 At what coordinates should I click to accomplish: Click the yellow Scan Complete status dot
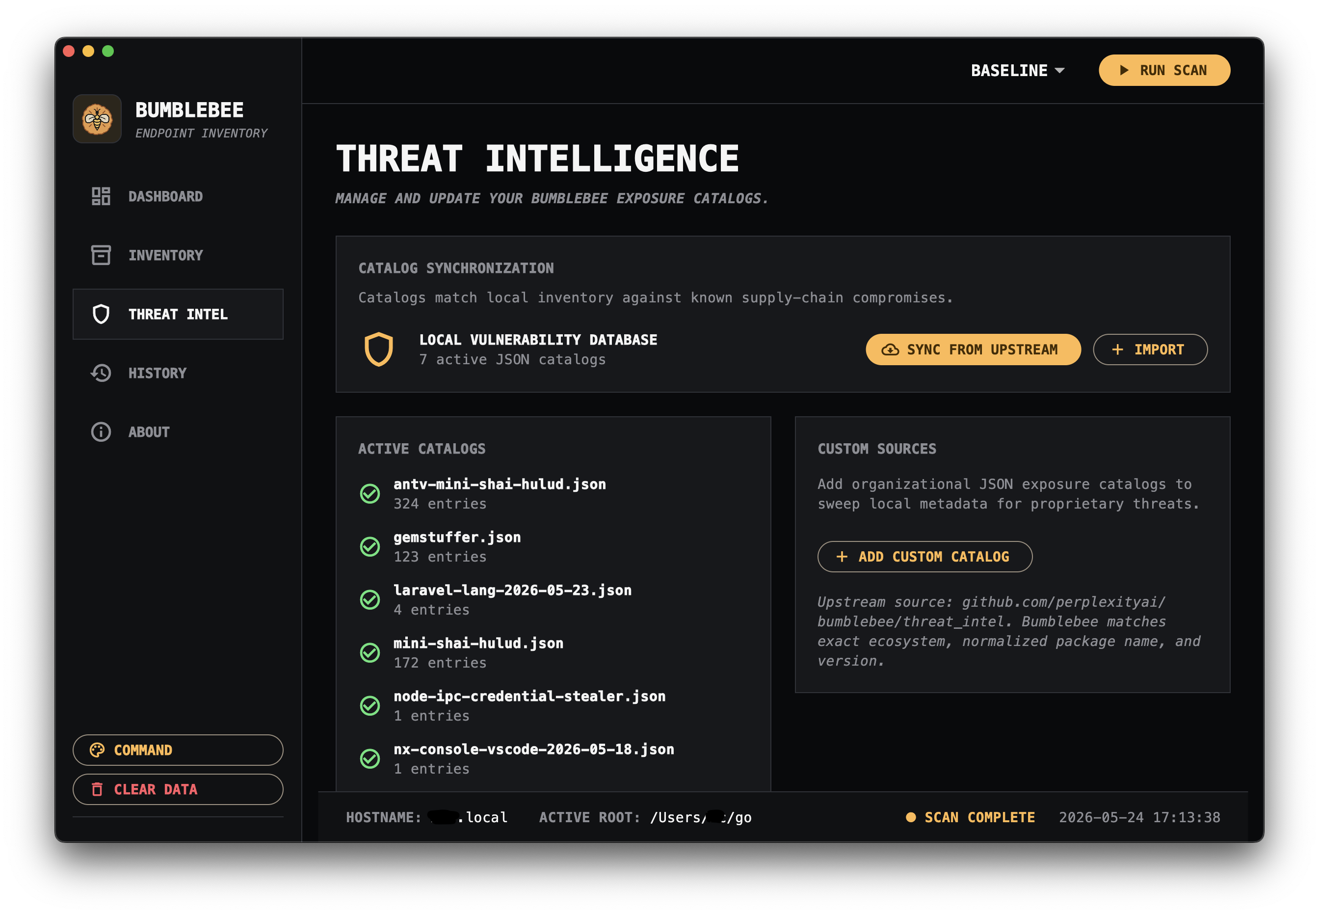point(910,817)
